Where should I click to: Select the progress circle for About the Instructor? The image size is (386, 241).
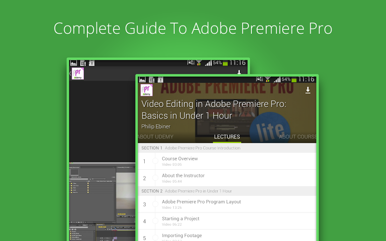click(155, 178)
